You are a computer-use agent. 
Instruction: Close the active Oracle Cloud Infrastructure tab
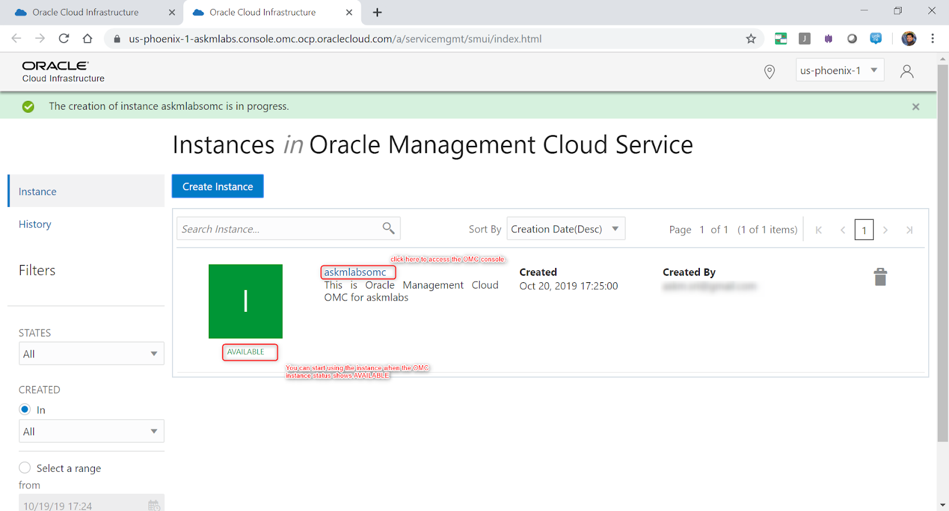coord(349,12)
